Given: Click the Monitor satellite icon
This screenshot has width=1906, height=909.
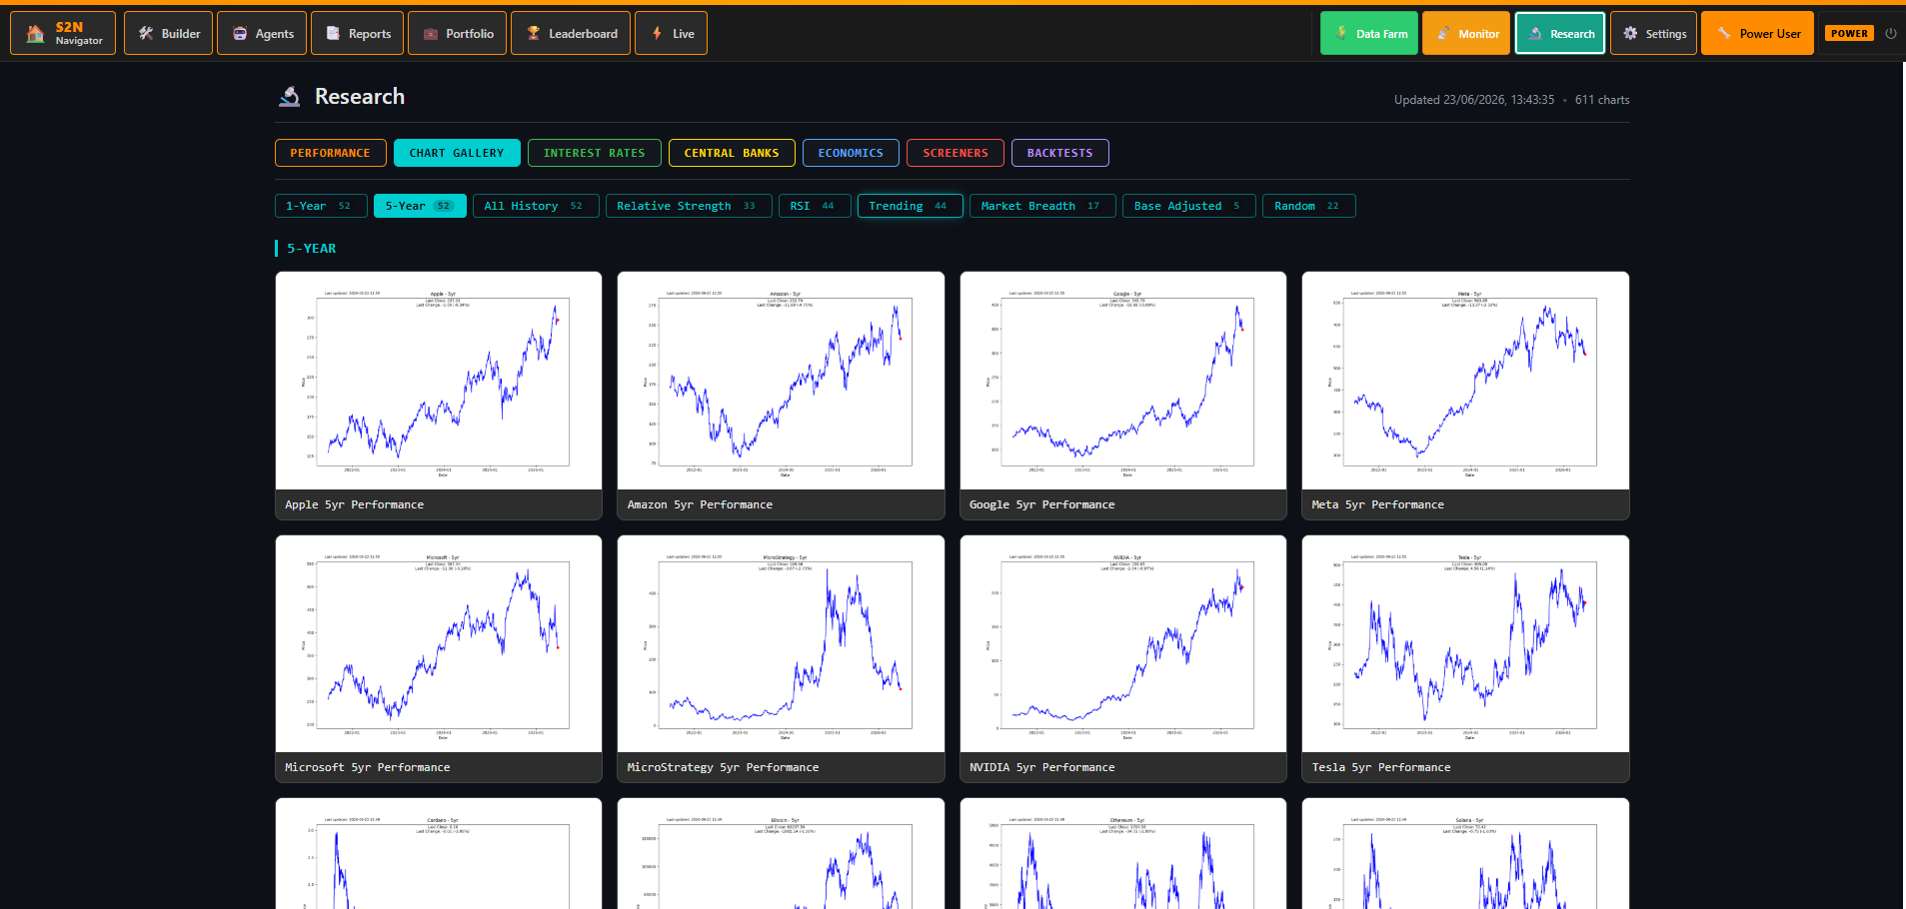Looking at the screenshot, I should click(1443, 33).
